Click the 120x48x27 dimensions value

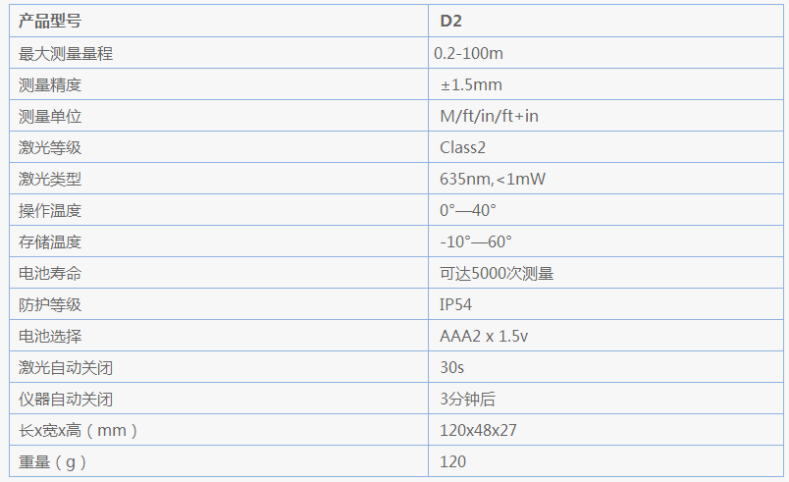[x=479, y=430]
